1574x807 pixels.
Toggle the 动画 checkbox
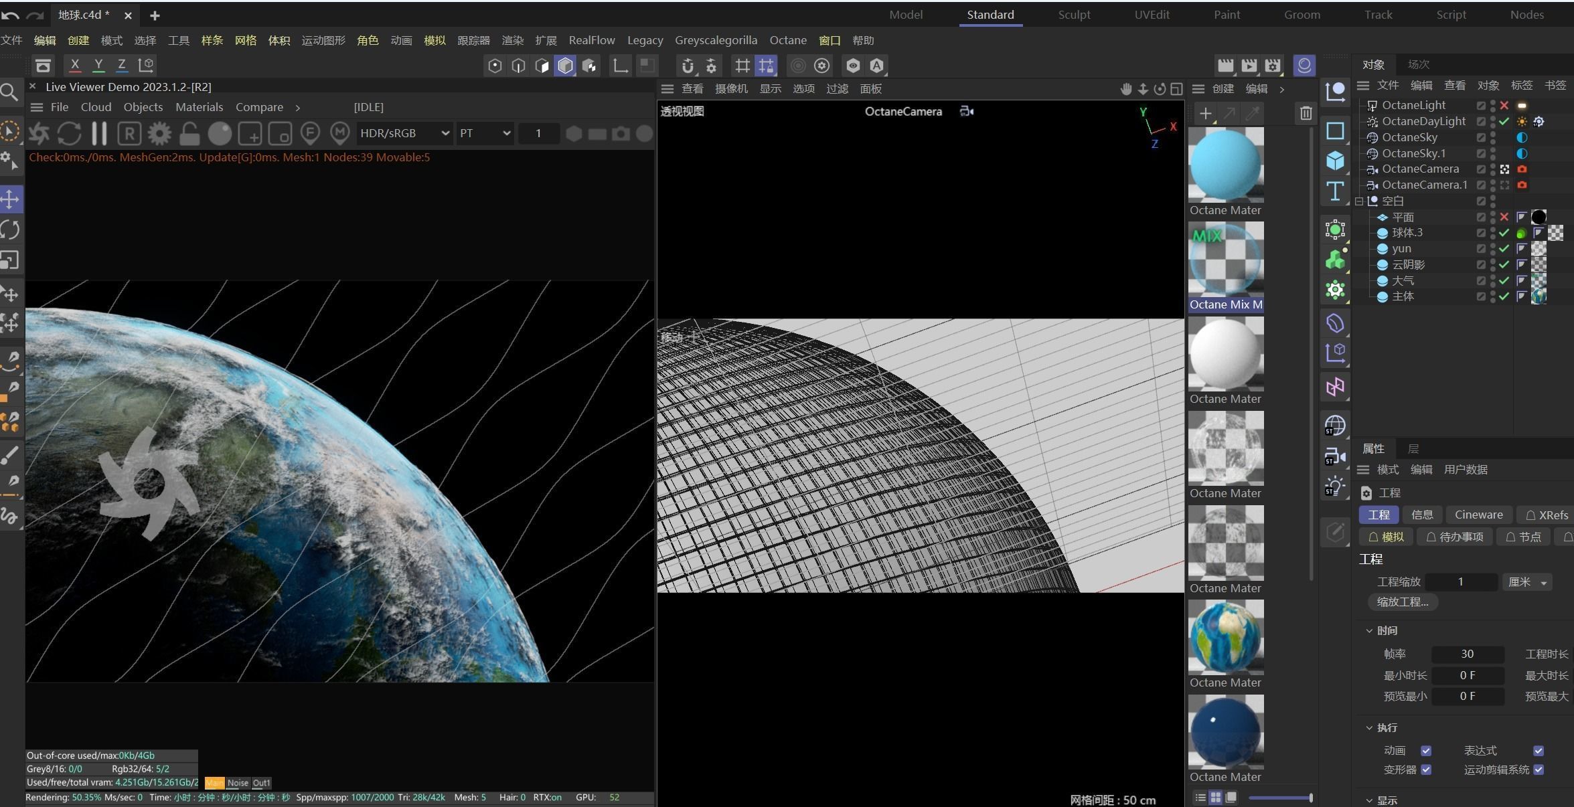click(x=1426, y=751)
